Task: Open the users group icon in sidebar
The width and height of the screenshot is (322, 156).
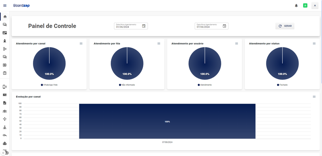Action: click(5, 111)
